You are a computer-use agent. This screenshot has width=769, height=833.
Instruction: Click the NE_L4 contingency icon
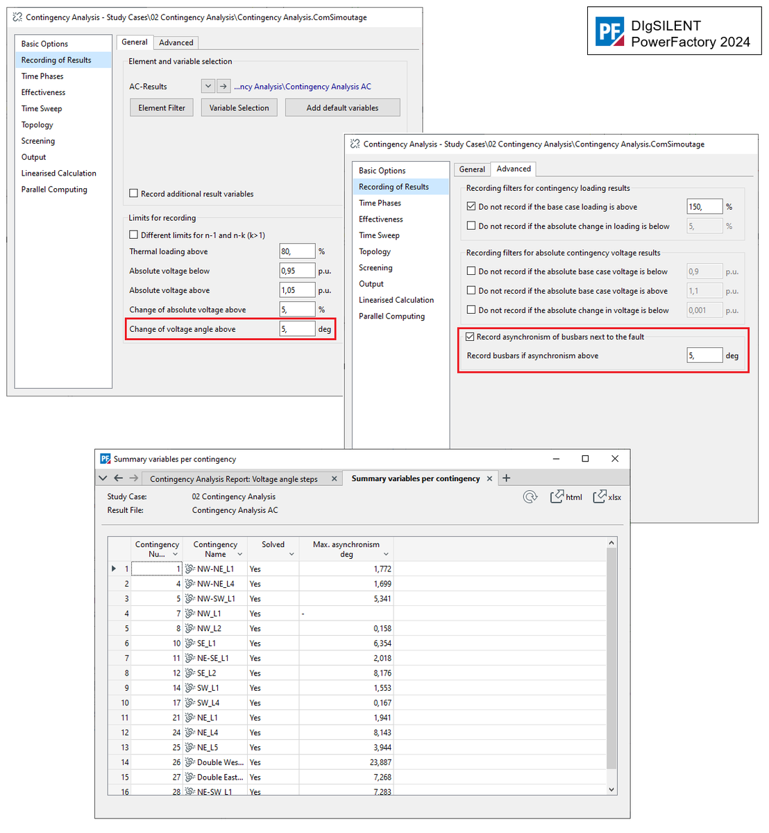(x=189, y=732)
